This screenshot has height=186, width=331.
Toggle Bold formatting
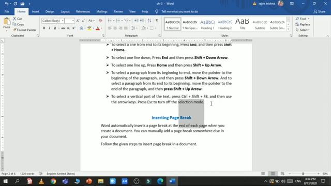pyautogui.click(x=44, y=28)
